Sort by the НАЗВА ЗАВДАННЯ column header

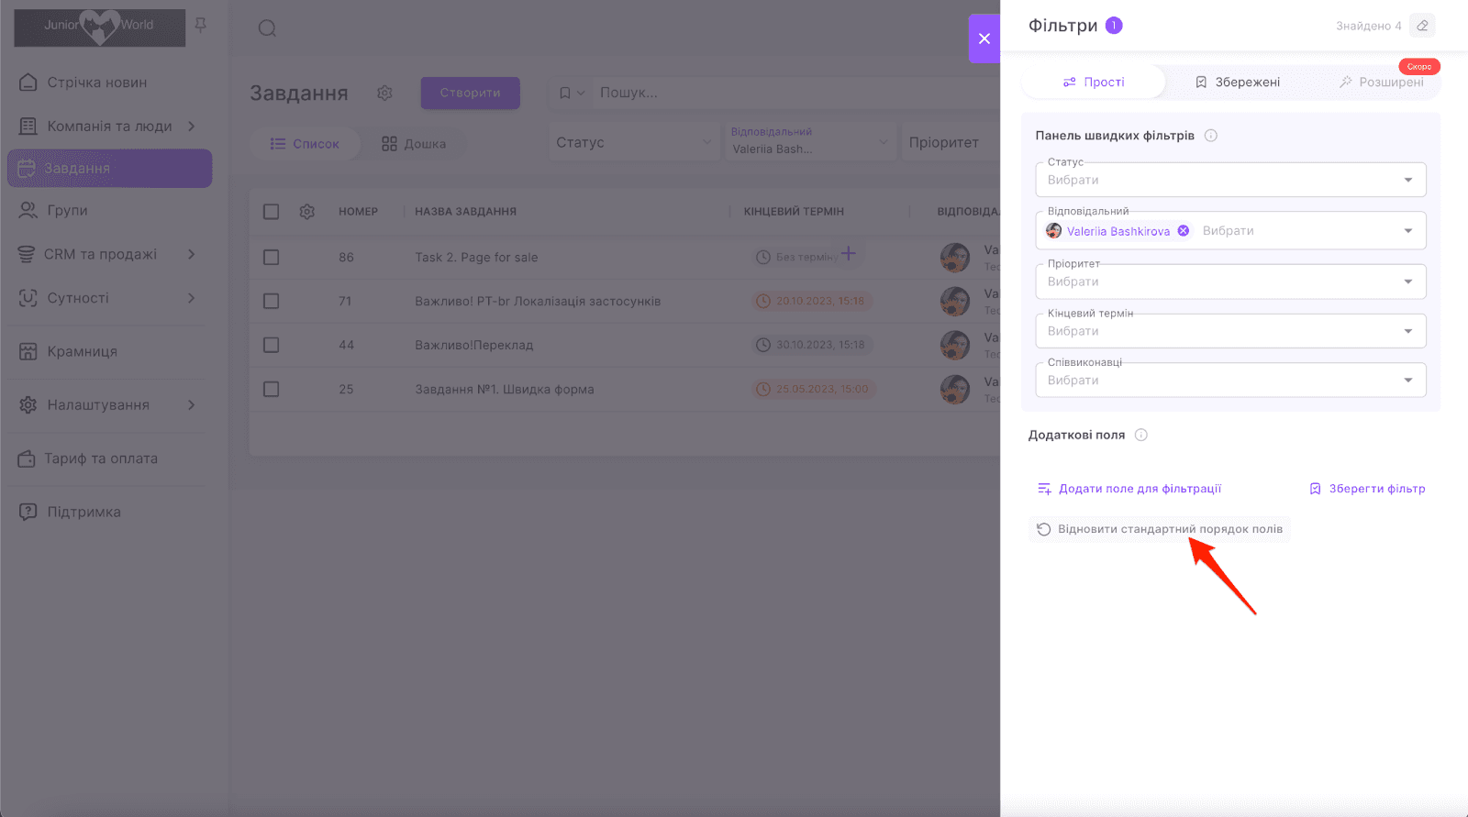465,212
